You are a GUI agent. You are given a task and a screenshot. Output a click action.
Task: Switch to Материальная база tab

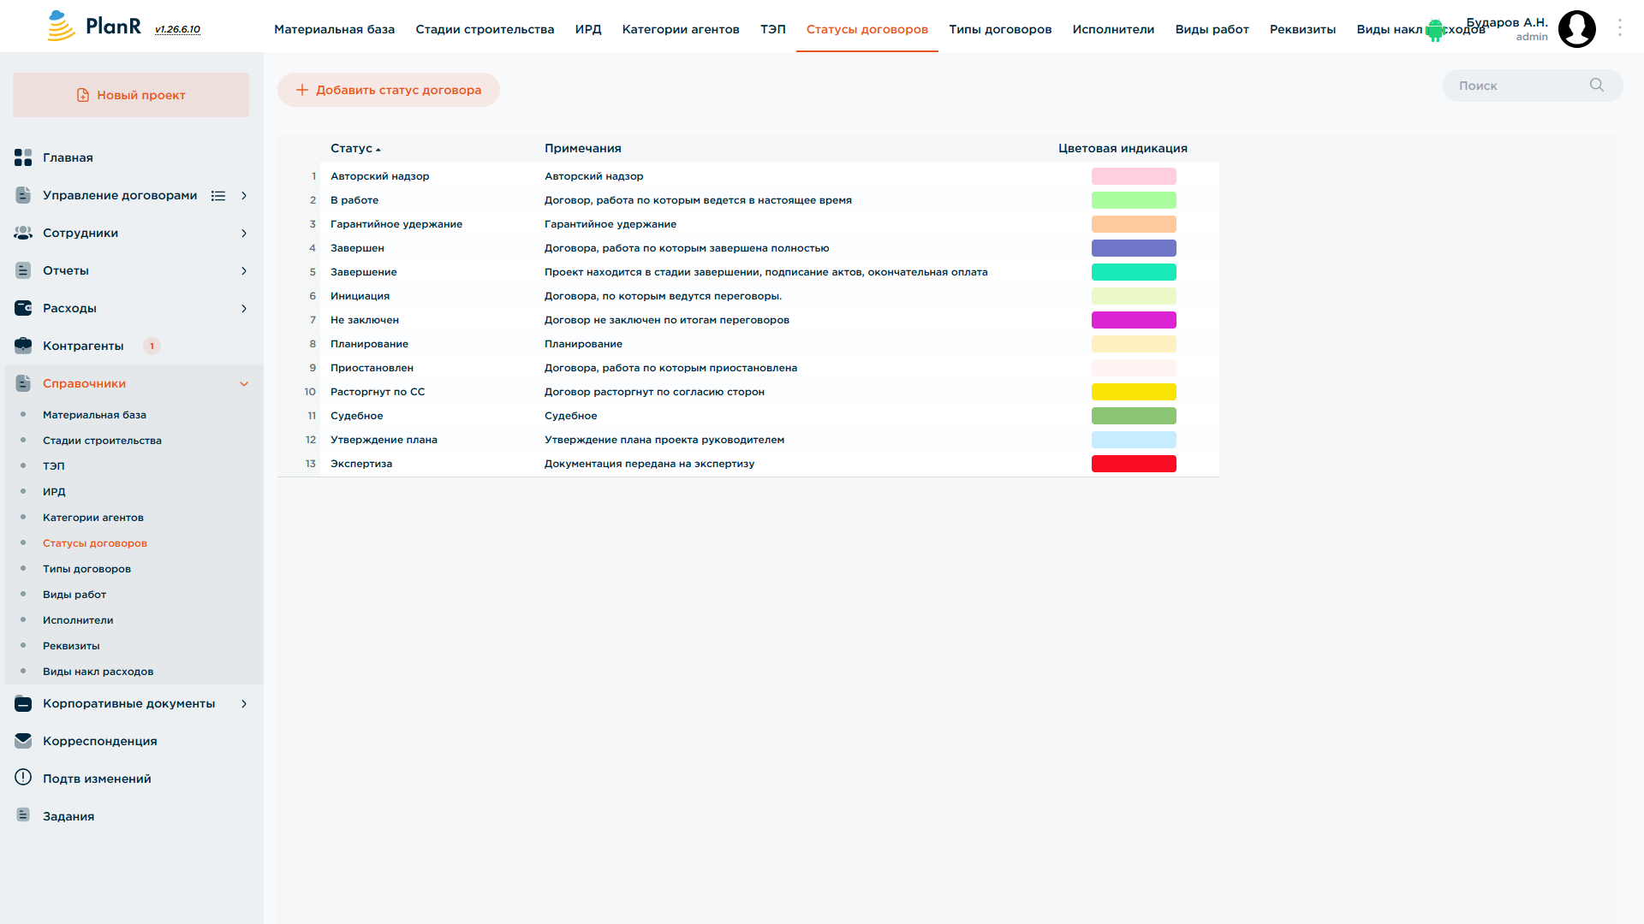334,29
